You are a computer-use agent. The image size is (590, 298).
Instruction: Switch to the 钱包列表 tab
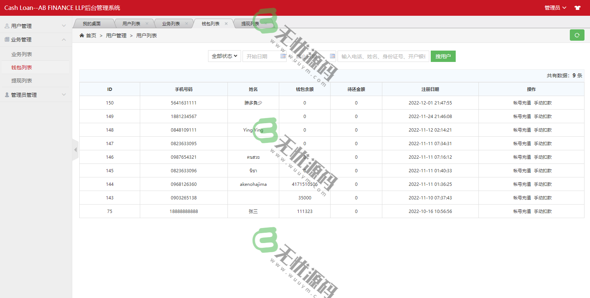click(211, 23)
